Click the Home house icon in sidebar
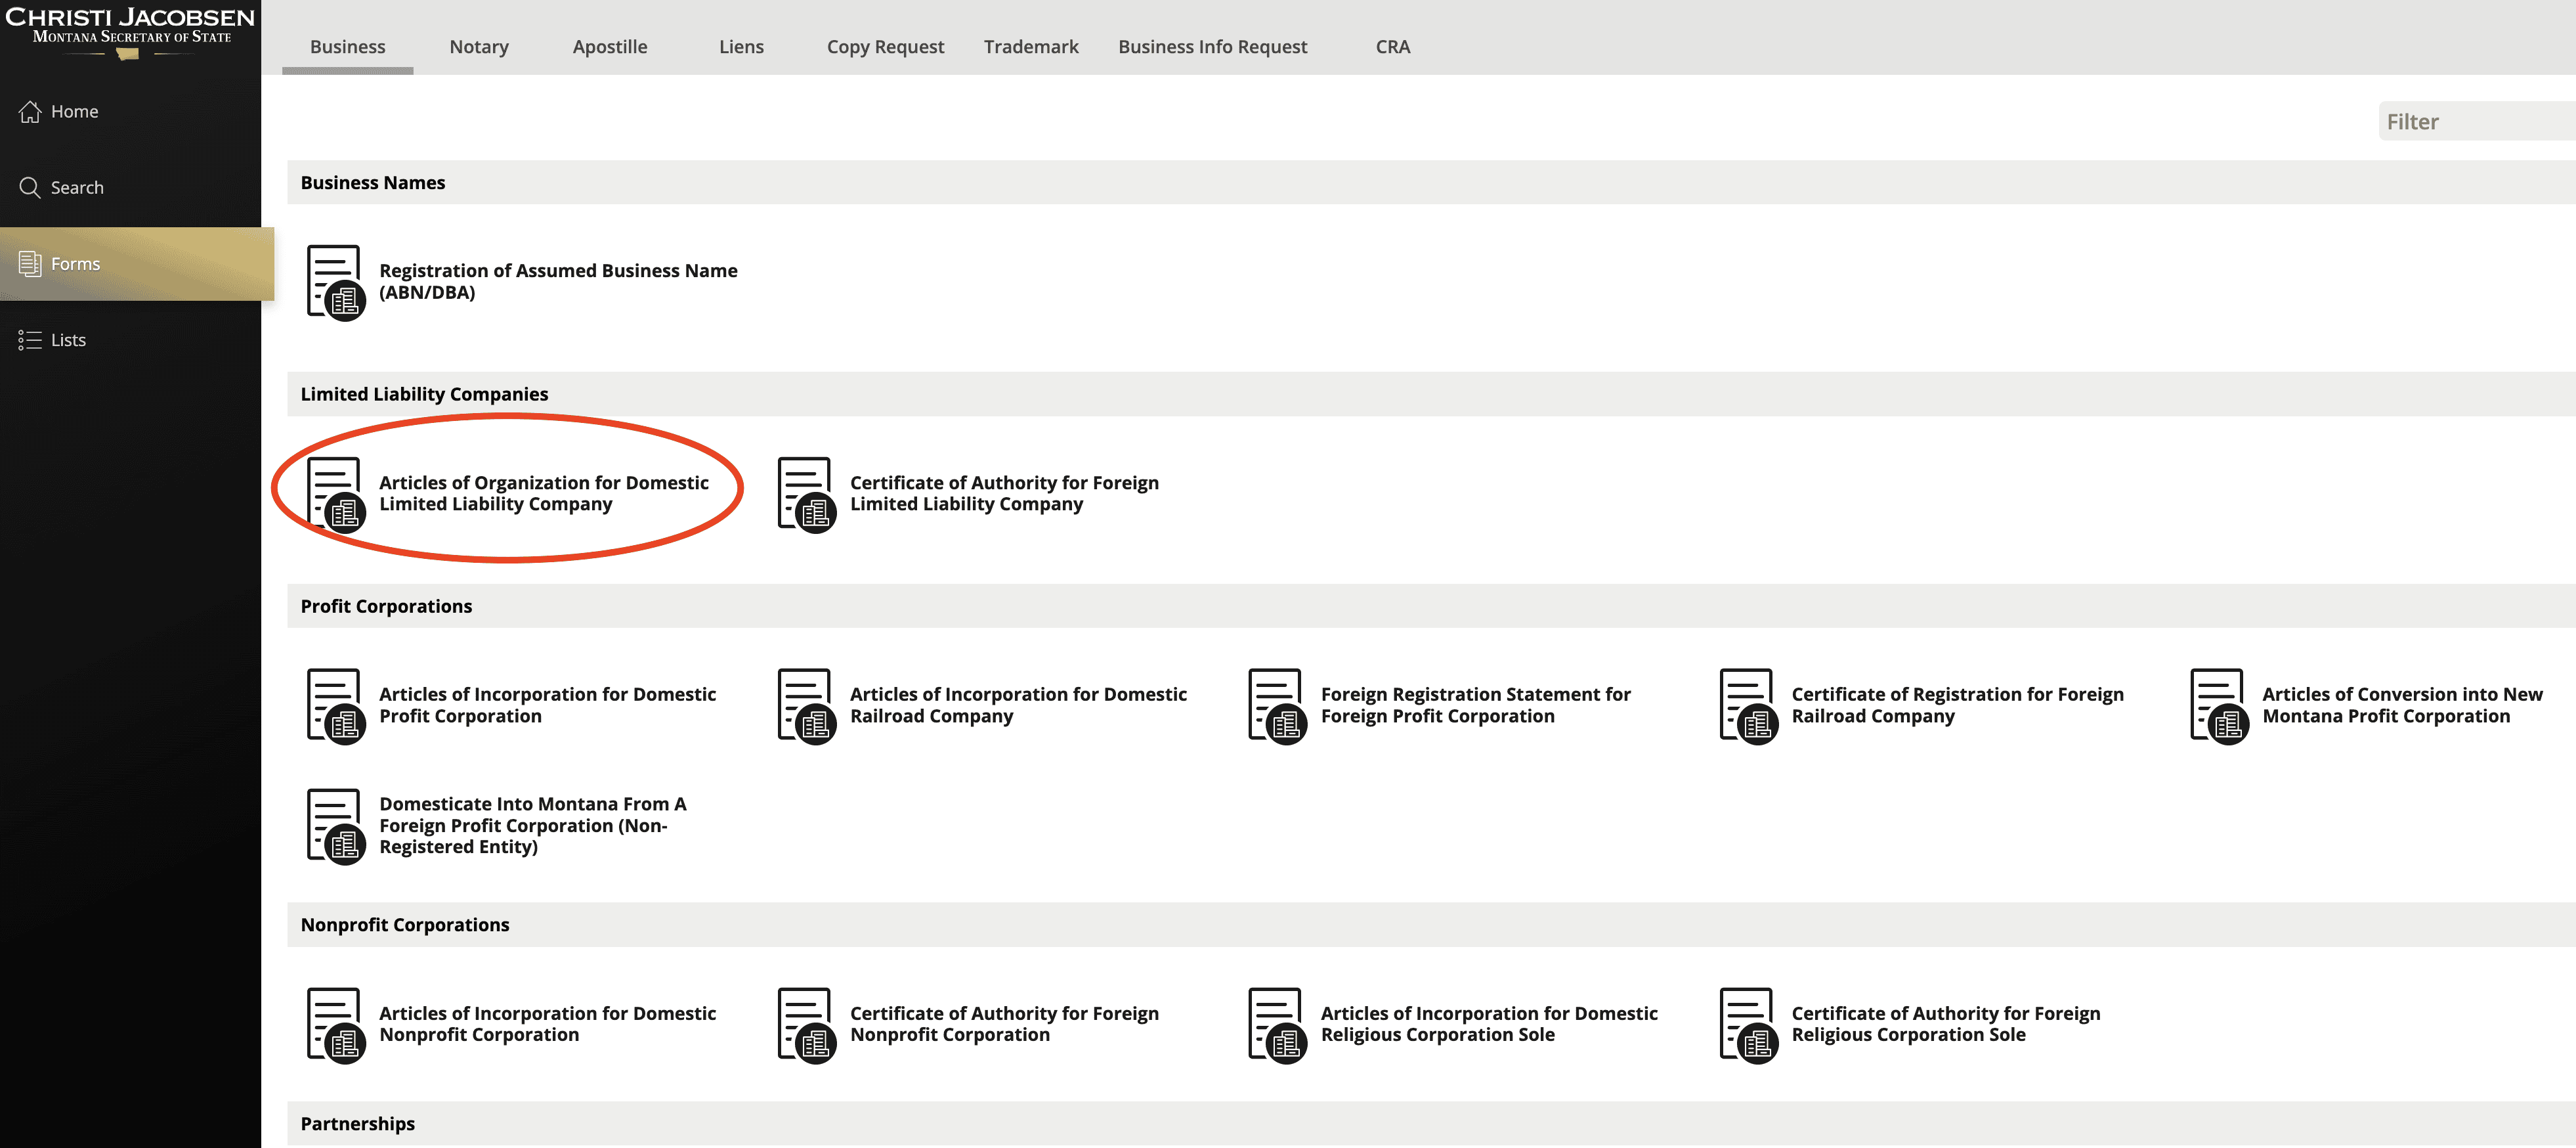2576x1148 pixels. pyautogui.click(x=30, y=112)
